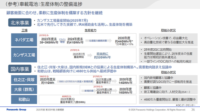Click the red 4680セル label
This screenshot has height=112, width=200.
coord(66,97)
